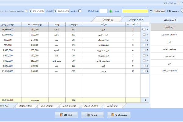
Task: Check the checkbox of row 9 (ویترین)
Action: click(144, 71)
